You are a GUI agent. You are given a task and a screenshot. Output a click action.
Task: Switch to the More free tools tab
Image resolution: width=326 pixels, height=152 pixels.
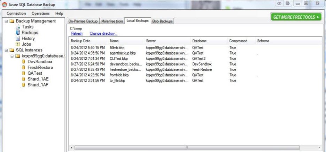click(112, 21)
